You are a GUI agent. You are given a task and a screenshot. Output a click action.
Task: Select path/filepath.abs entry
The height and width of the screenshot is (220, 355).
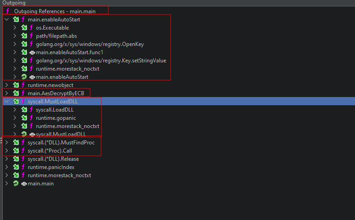click(x=56, y=36)
